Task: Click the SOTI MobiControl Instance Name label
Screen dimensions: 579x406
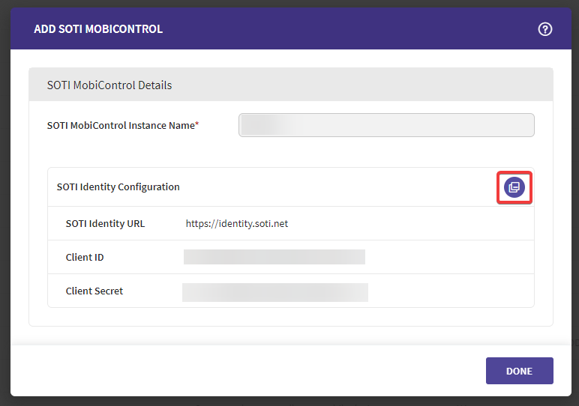Action: click(120, 125)
